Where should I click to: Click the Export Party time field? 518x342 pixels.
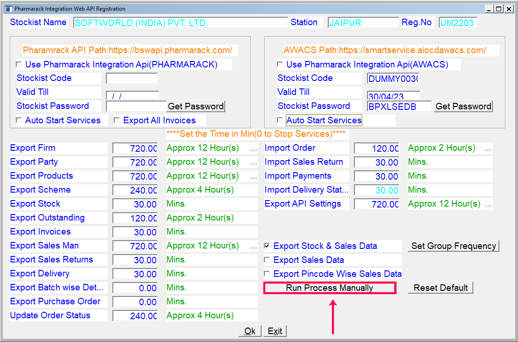[135, 162]
